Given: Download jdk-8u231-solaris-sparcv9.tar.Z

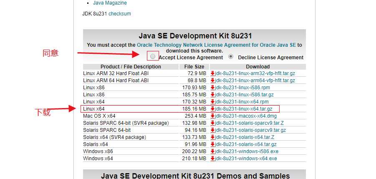Looking at the screenshot, I should pyautogui.click(x=250, y=123).
